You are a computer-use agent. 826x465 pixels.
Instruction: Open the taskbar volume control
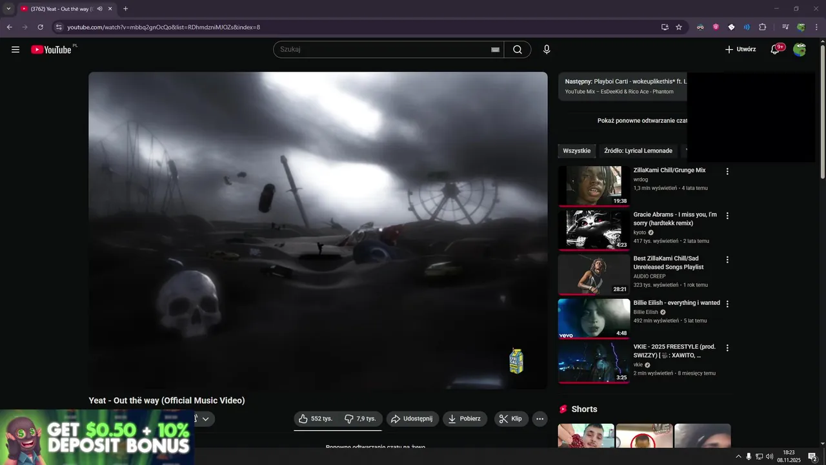769,457
